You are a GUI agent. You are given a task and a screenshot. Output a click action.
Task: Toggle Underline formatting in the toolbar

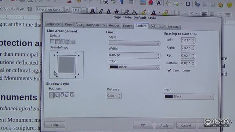[x=109, y=11]
